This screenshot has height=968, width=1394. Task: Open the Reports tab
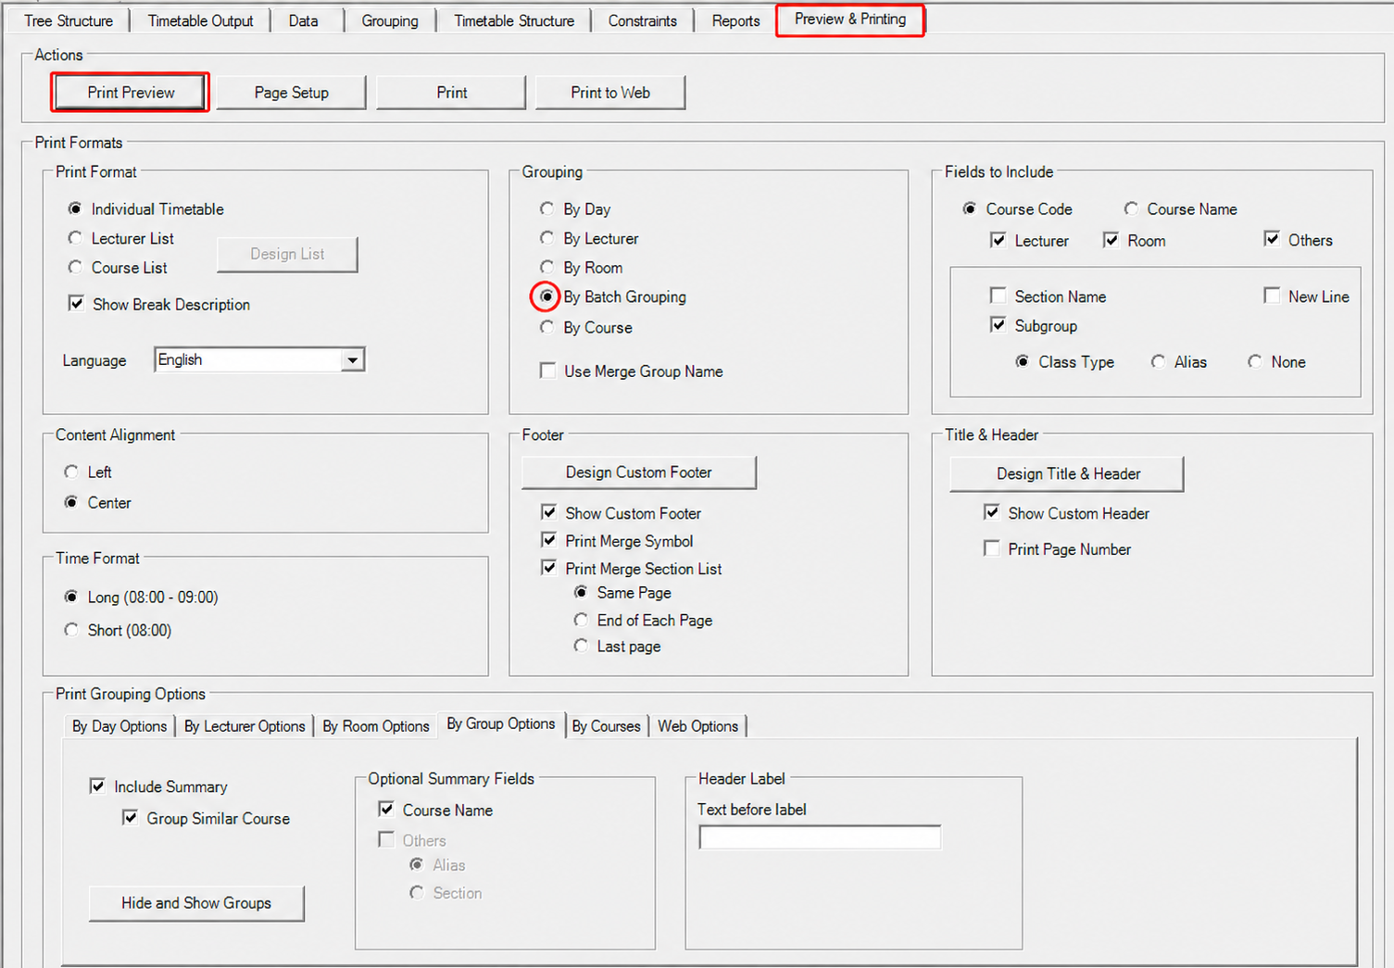pos(736,20)
